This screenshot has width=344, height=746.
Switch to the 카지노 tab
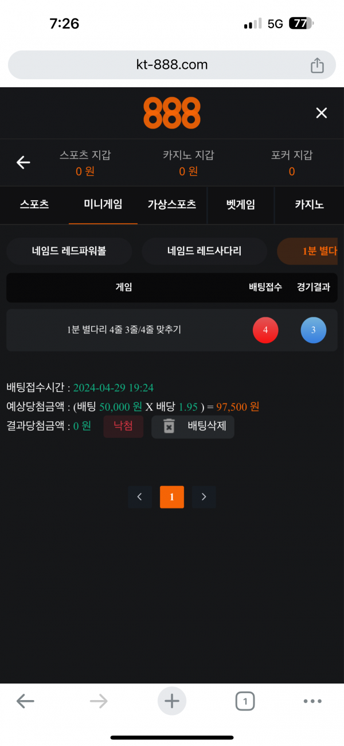(310, 204)
